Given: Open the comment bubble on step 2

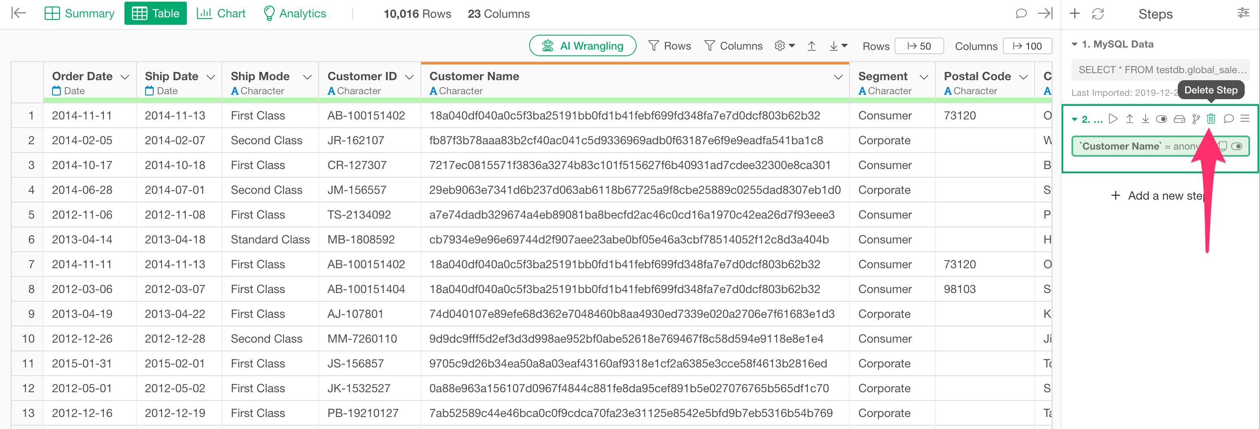Looking at the screenshot, I should (x=1228, y=119).
